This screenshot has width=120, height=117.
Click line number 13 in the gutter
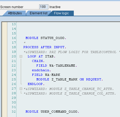(14, 24)
